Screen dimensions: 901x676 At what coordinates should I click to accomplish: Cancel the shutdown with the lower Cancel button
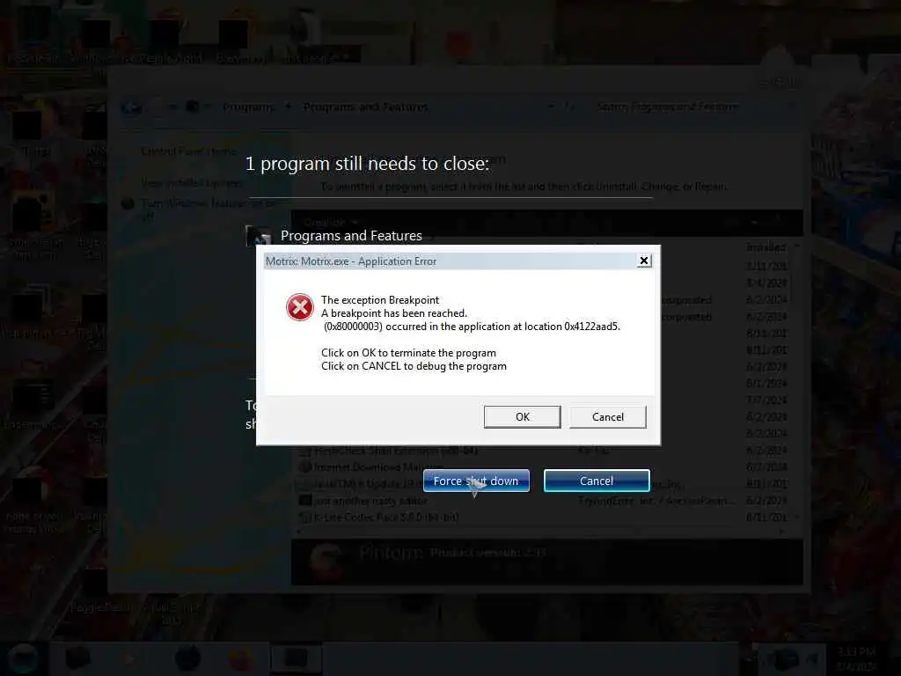pyautogui.click(x=597, y=481)
